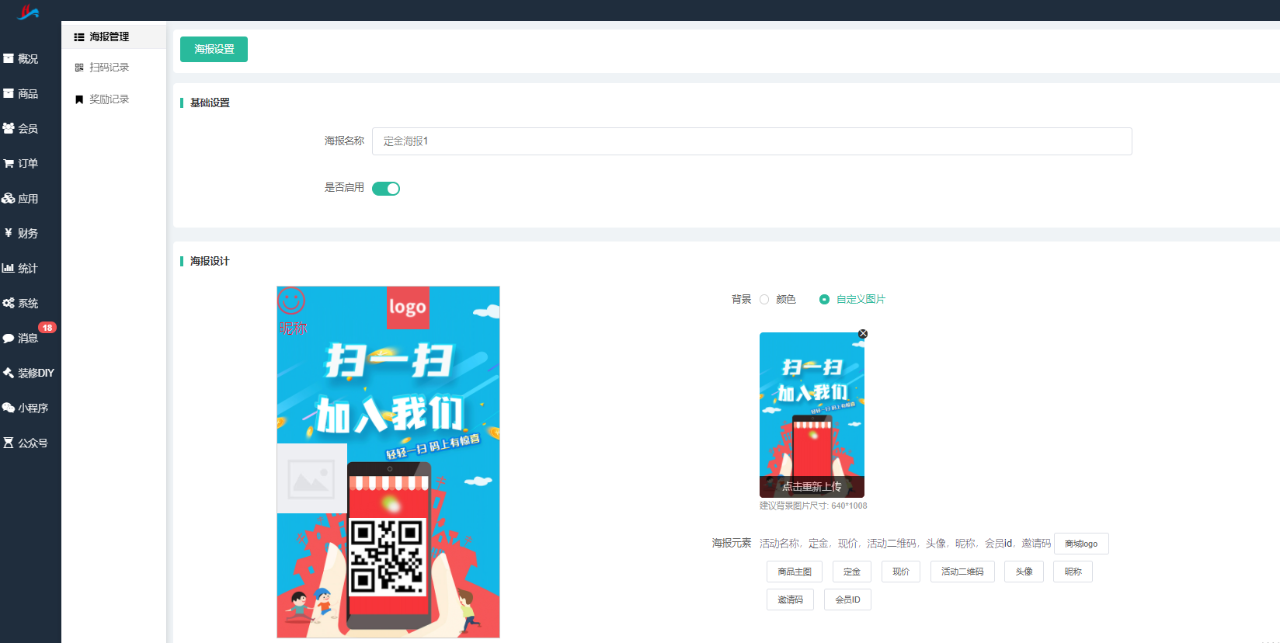Add the 现价 element button

pos(901,572)
